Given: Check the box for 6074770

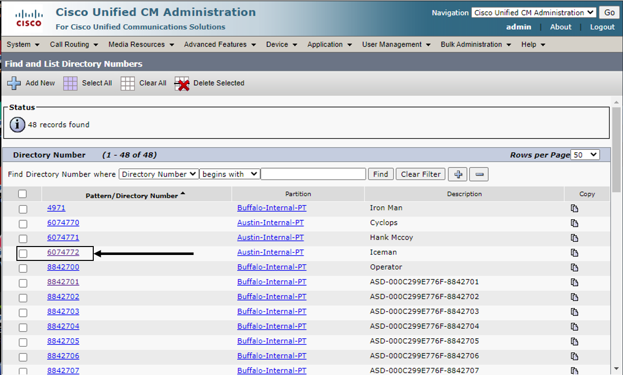Looking at the screenshot, I should click(23, 224).
